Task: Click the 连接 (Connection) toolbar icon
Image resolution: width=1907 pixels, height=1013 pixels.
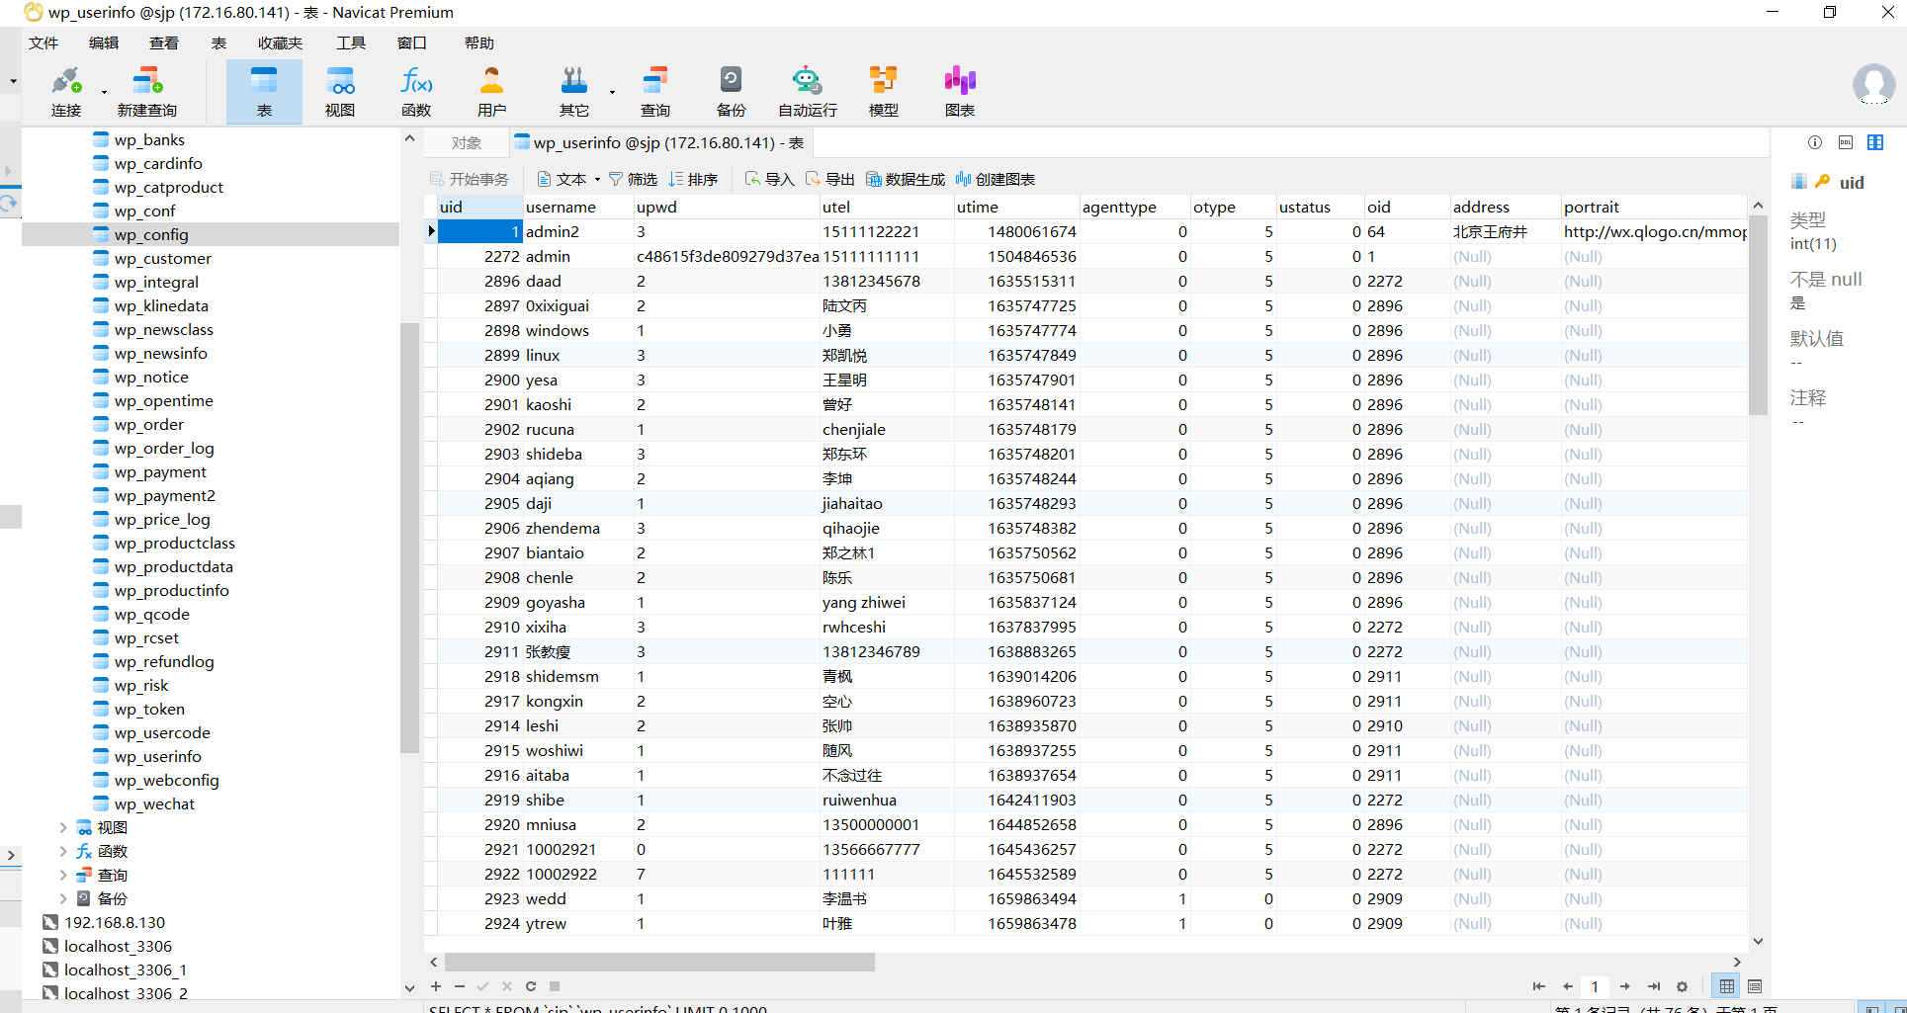Action: (65, 91)
